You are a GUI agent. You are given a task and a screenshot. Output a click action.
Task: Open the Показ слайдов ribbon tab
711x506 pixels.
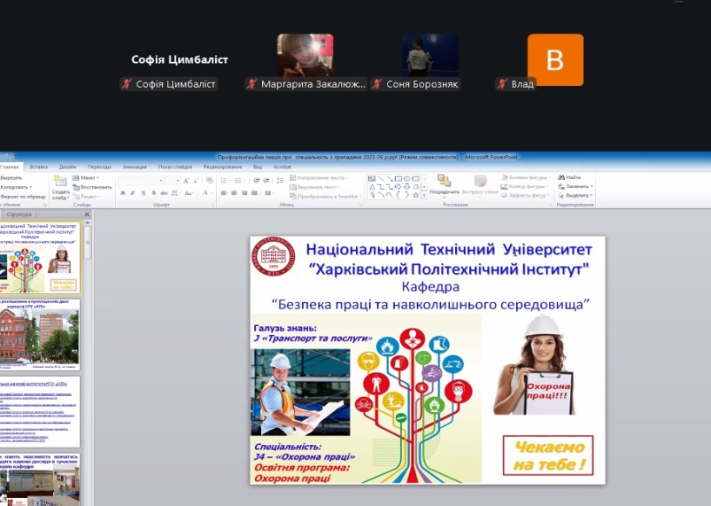coord(175,167)
